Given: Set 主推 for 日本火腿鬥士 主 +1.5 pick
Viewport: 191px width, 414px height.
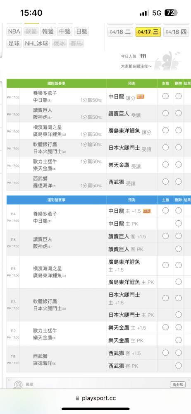Looking at the screenshot, I should pos(165,298).
